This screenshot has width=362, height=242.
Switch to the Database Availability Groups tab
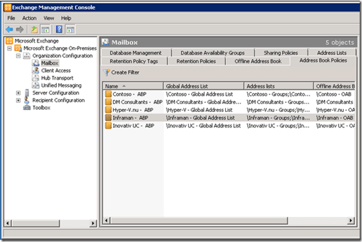click(212, 53)
